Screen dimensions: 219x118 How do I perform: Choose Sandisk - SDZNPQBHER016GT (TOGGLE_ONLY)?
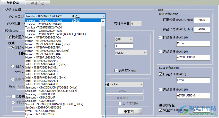pyautogui.click(x=63, y=104)
